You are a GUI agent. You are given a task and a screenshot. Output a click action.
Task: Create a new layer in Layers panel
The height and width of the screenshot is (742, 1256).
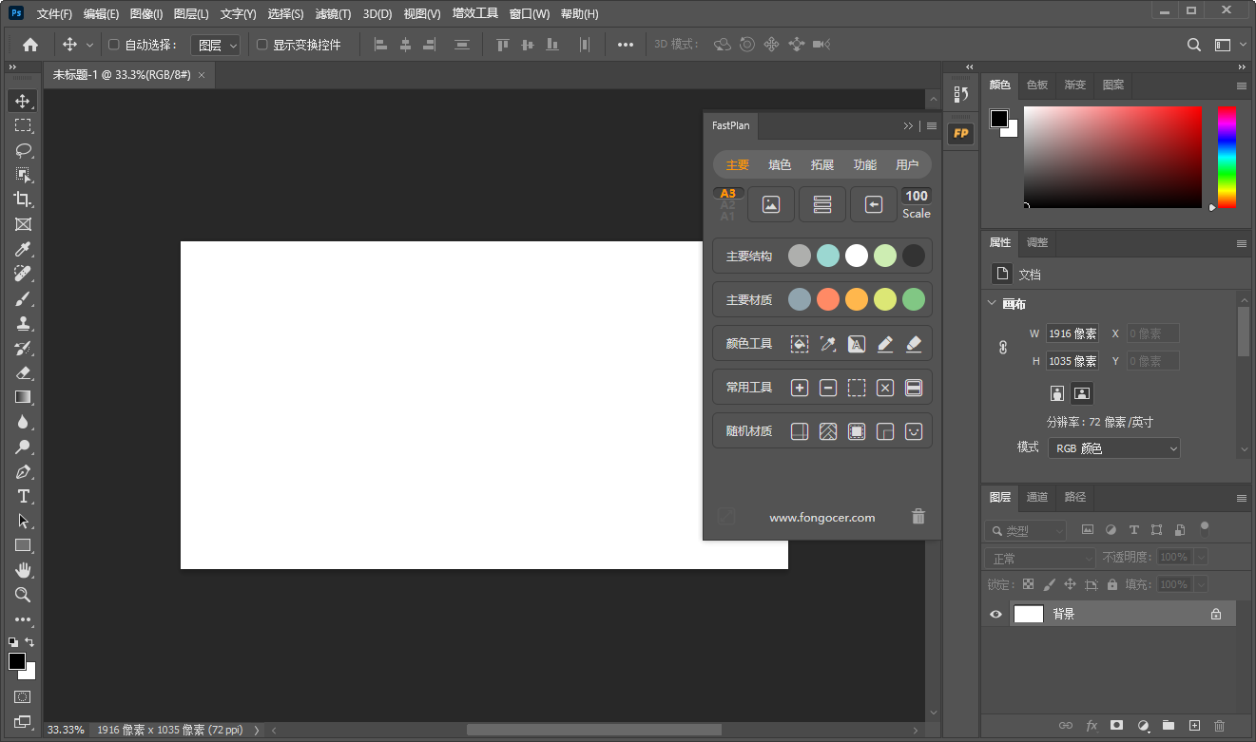tap(1195, 726)
